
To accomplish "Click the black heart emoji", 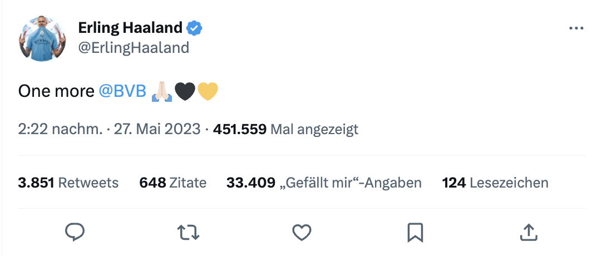I will [185, 91].
